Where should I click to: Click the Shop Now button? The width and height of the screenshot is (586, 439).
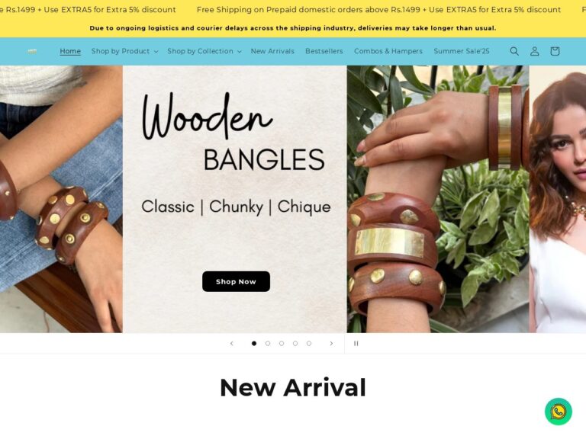(x=237, y=281)
